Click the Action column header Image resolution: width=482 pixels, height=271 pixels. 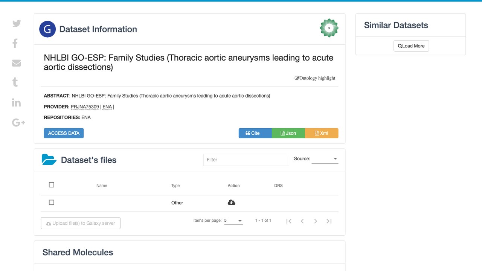[234, 186]
